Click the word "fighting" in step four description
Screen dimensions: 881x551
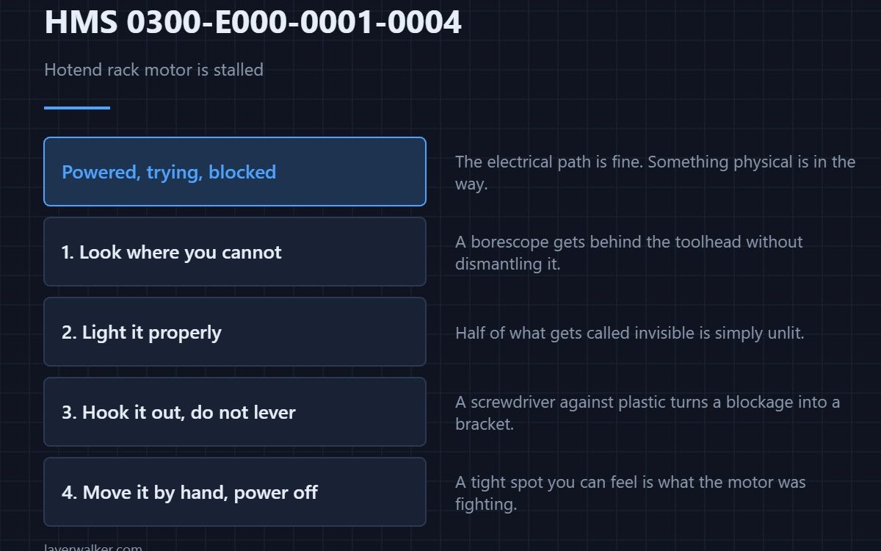[486, 504]
